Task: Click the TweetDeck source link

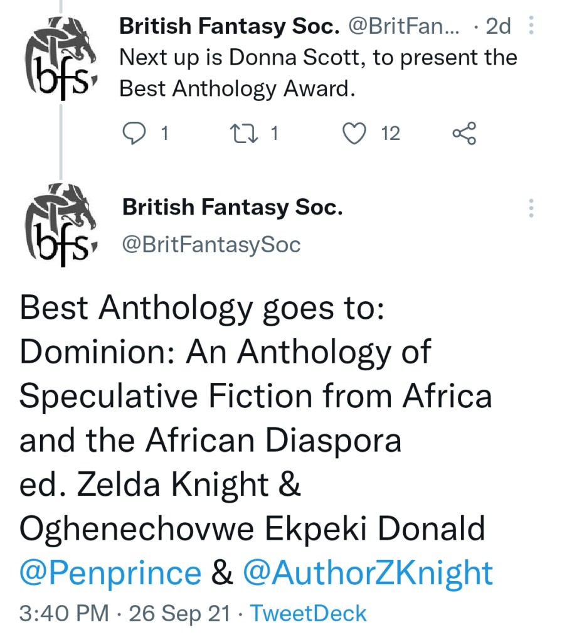Action: pos(309,613)
